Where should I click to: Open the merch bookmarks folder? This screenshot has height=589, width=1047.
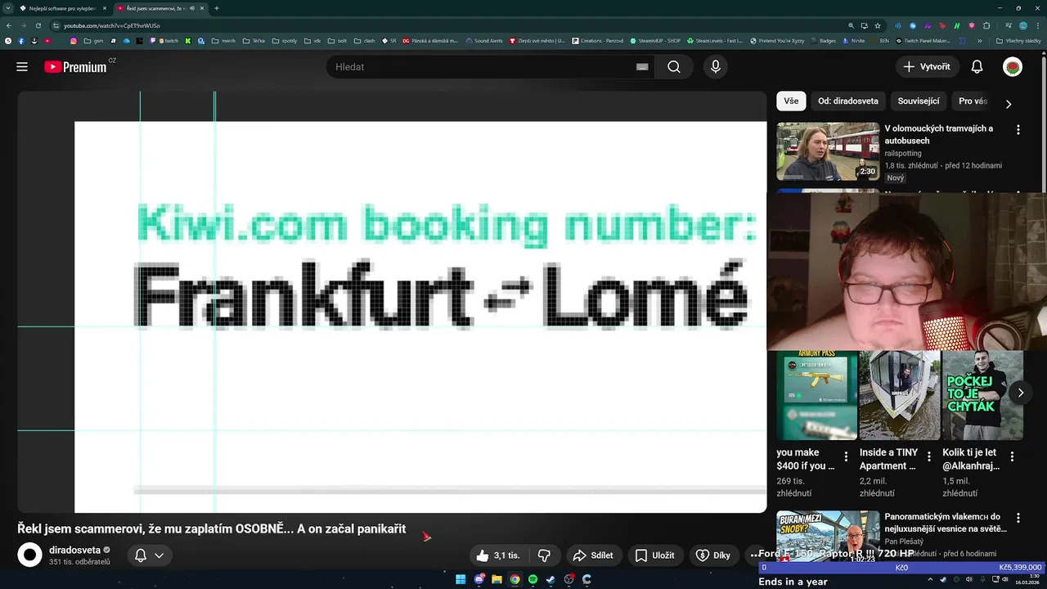[223, 41]
